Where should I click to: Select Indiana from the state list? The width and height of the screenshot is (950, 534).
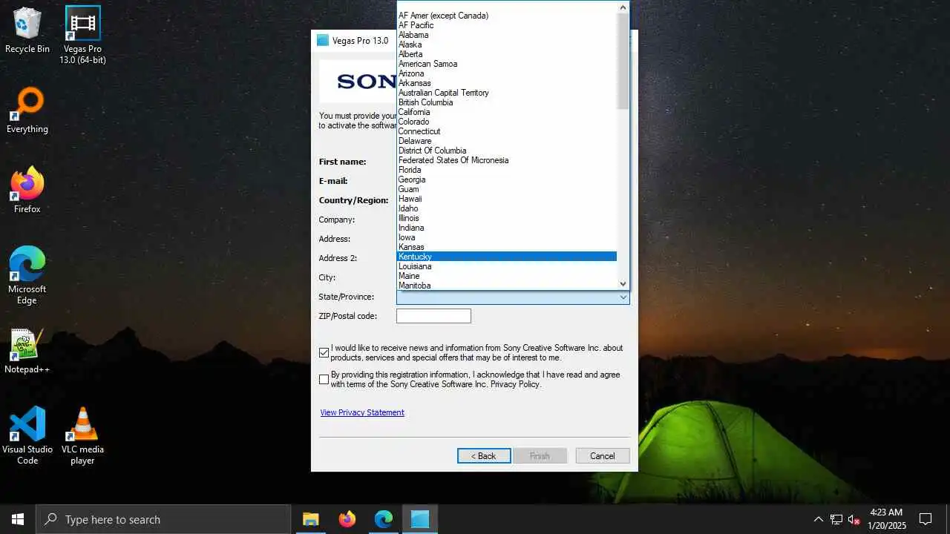coord(507,228)
